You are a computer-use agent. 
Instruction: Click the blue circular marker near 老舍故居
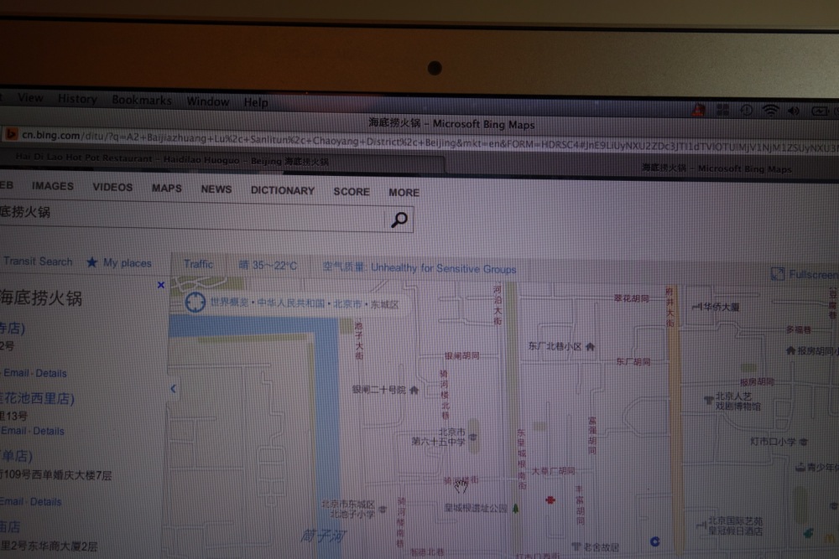pyautogui.click(x=655, y=541)
